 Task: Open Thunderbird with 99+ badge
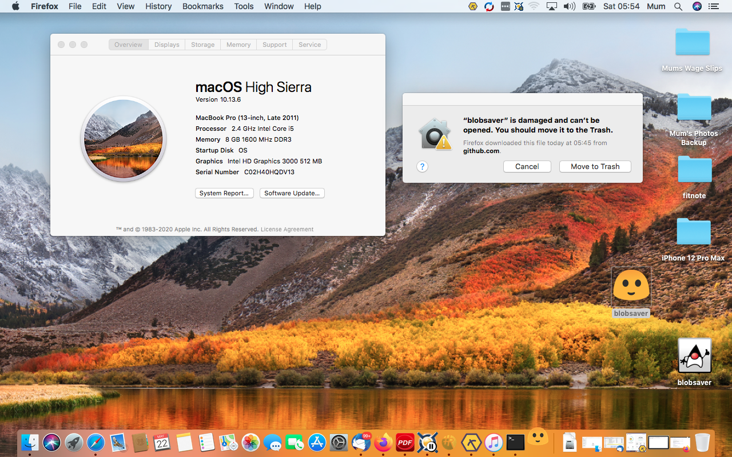361,442
